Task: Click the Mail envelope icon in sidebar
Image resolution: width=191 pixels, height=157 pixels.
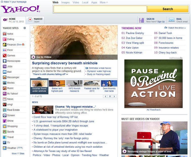Action: click(x=5, y=72)
